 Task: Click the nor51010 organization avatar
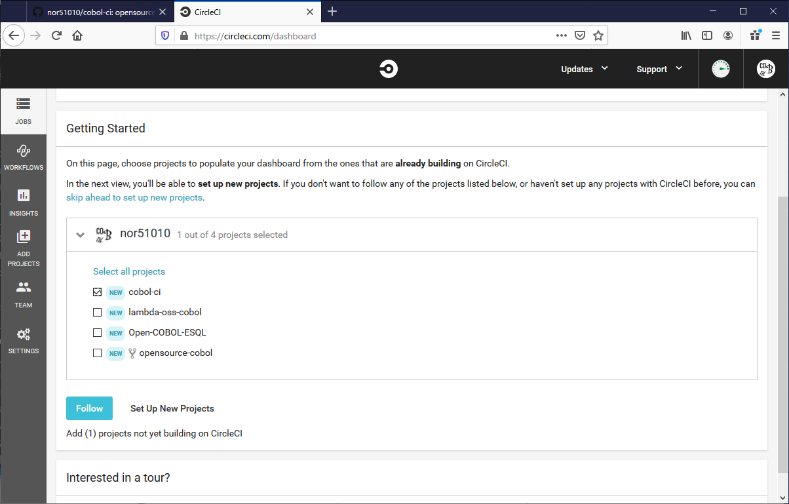(x=104, y=235)
